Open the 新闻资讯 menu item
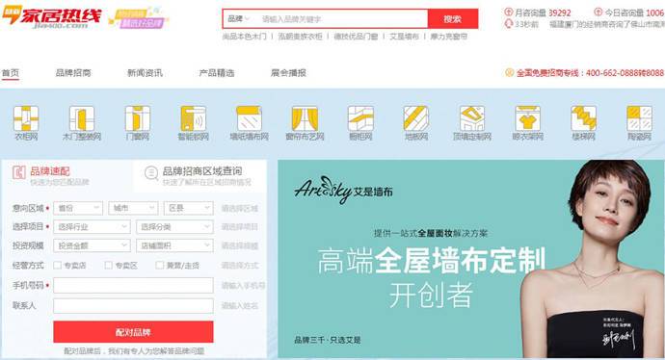The width and height of the screenshot is (665, 360). pyautogui.click(x=145, y=73)
